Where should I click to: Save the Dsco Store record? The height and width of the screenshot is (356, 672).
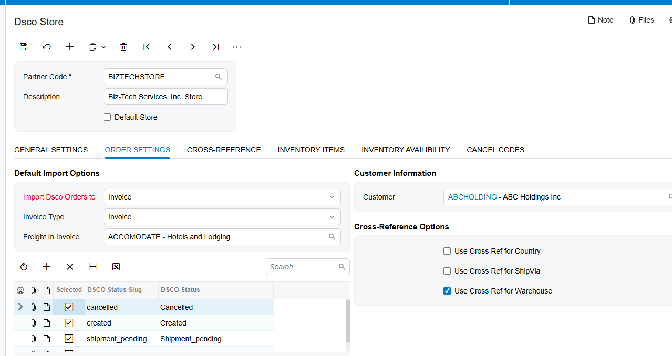(24, 47)
